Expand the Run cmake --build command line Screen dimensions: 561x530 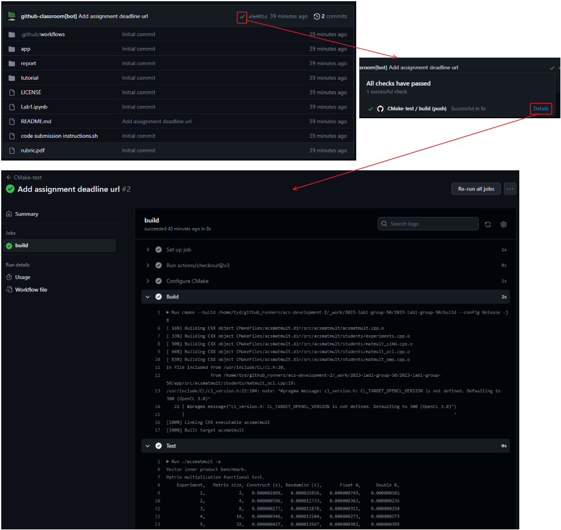(168, 312)
